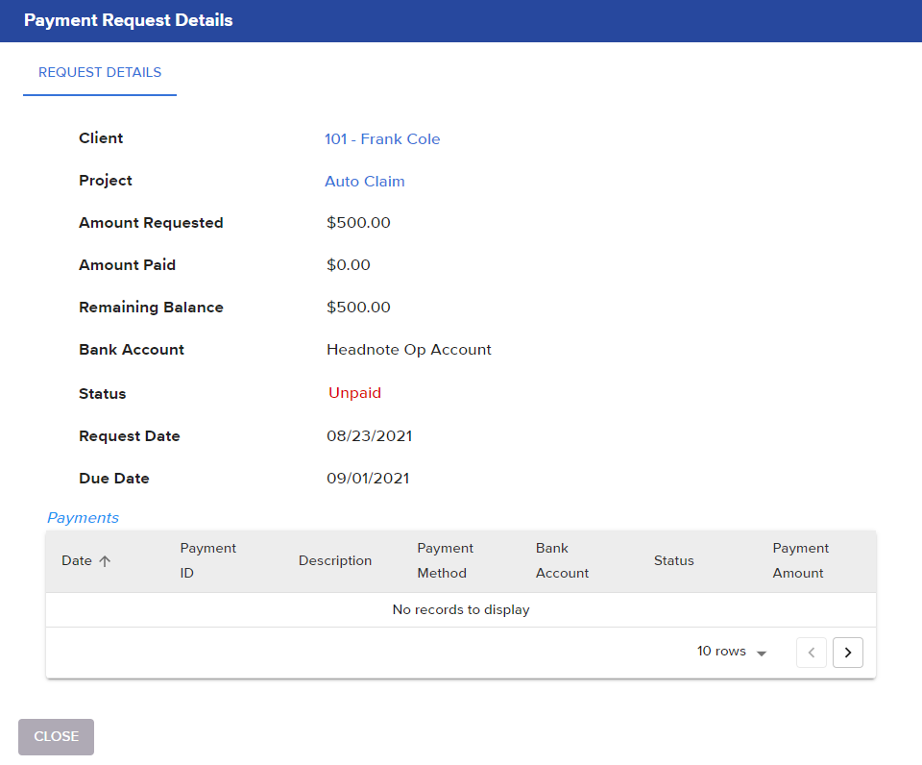Open client link 101 - Frank Cole
Viewport: 922px width, 765px height.
pyautogui.click(x=382, y=139)
